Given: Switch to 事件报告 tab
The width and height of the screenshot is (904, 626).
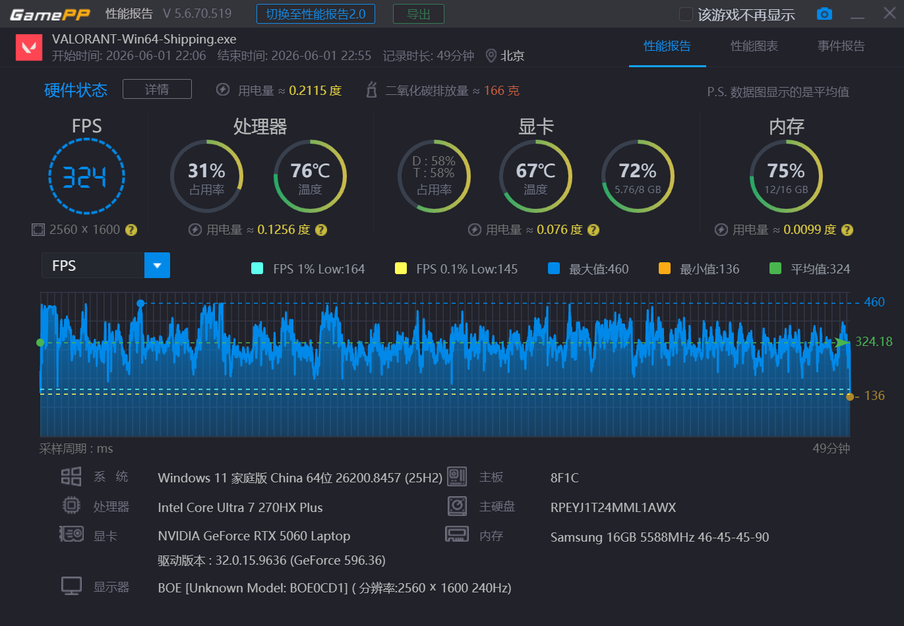Looking at the screenshot, I should pyautogui.click(x=841, y=46).
